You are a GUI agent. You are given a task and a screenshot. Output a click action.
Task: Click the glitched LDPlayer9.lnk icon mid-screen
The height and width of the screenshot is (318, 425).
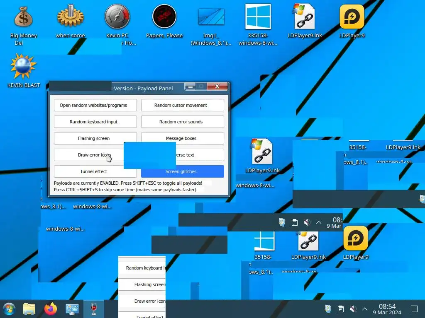[262, 152]
